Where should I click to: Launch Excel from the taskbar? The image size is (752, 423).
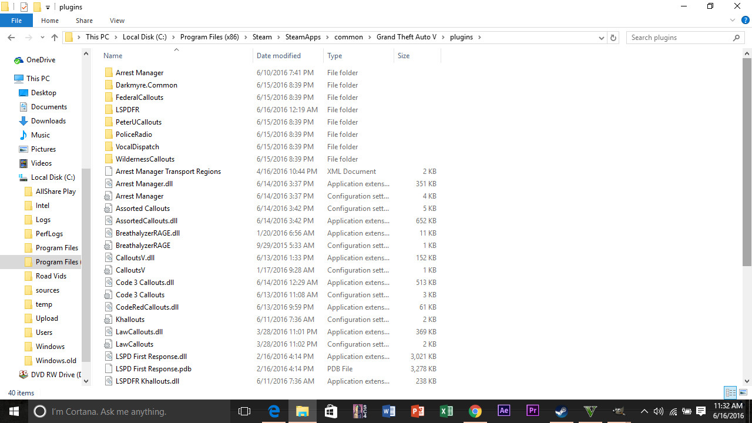click(x=446, y=411)
